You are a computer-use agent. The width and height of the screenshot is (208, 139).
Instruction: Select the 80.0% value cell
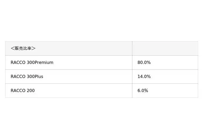165,62
